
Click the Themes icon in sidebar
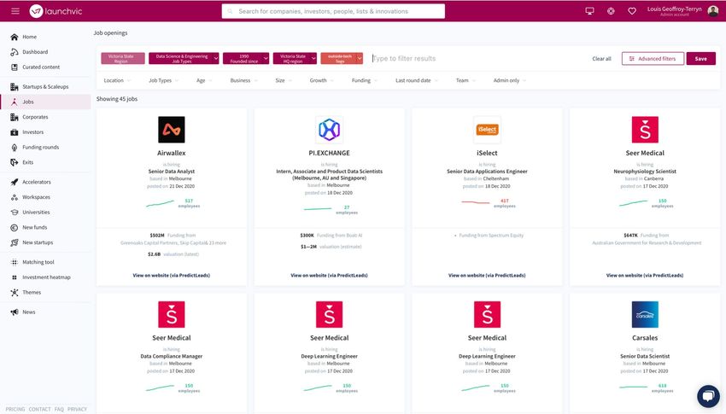(x=15, y=292)
